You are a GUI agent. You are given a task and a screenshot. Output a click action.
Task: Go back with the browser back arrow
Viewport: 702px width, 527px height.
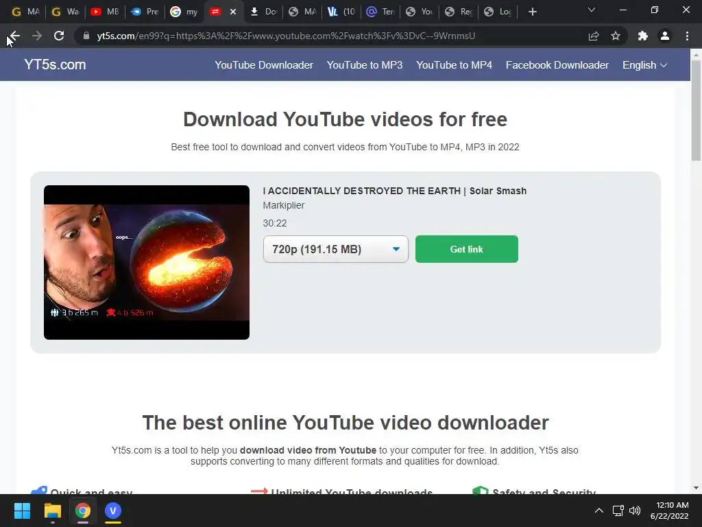14,36
